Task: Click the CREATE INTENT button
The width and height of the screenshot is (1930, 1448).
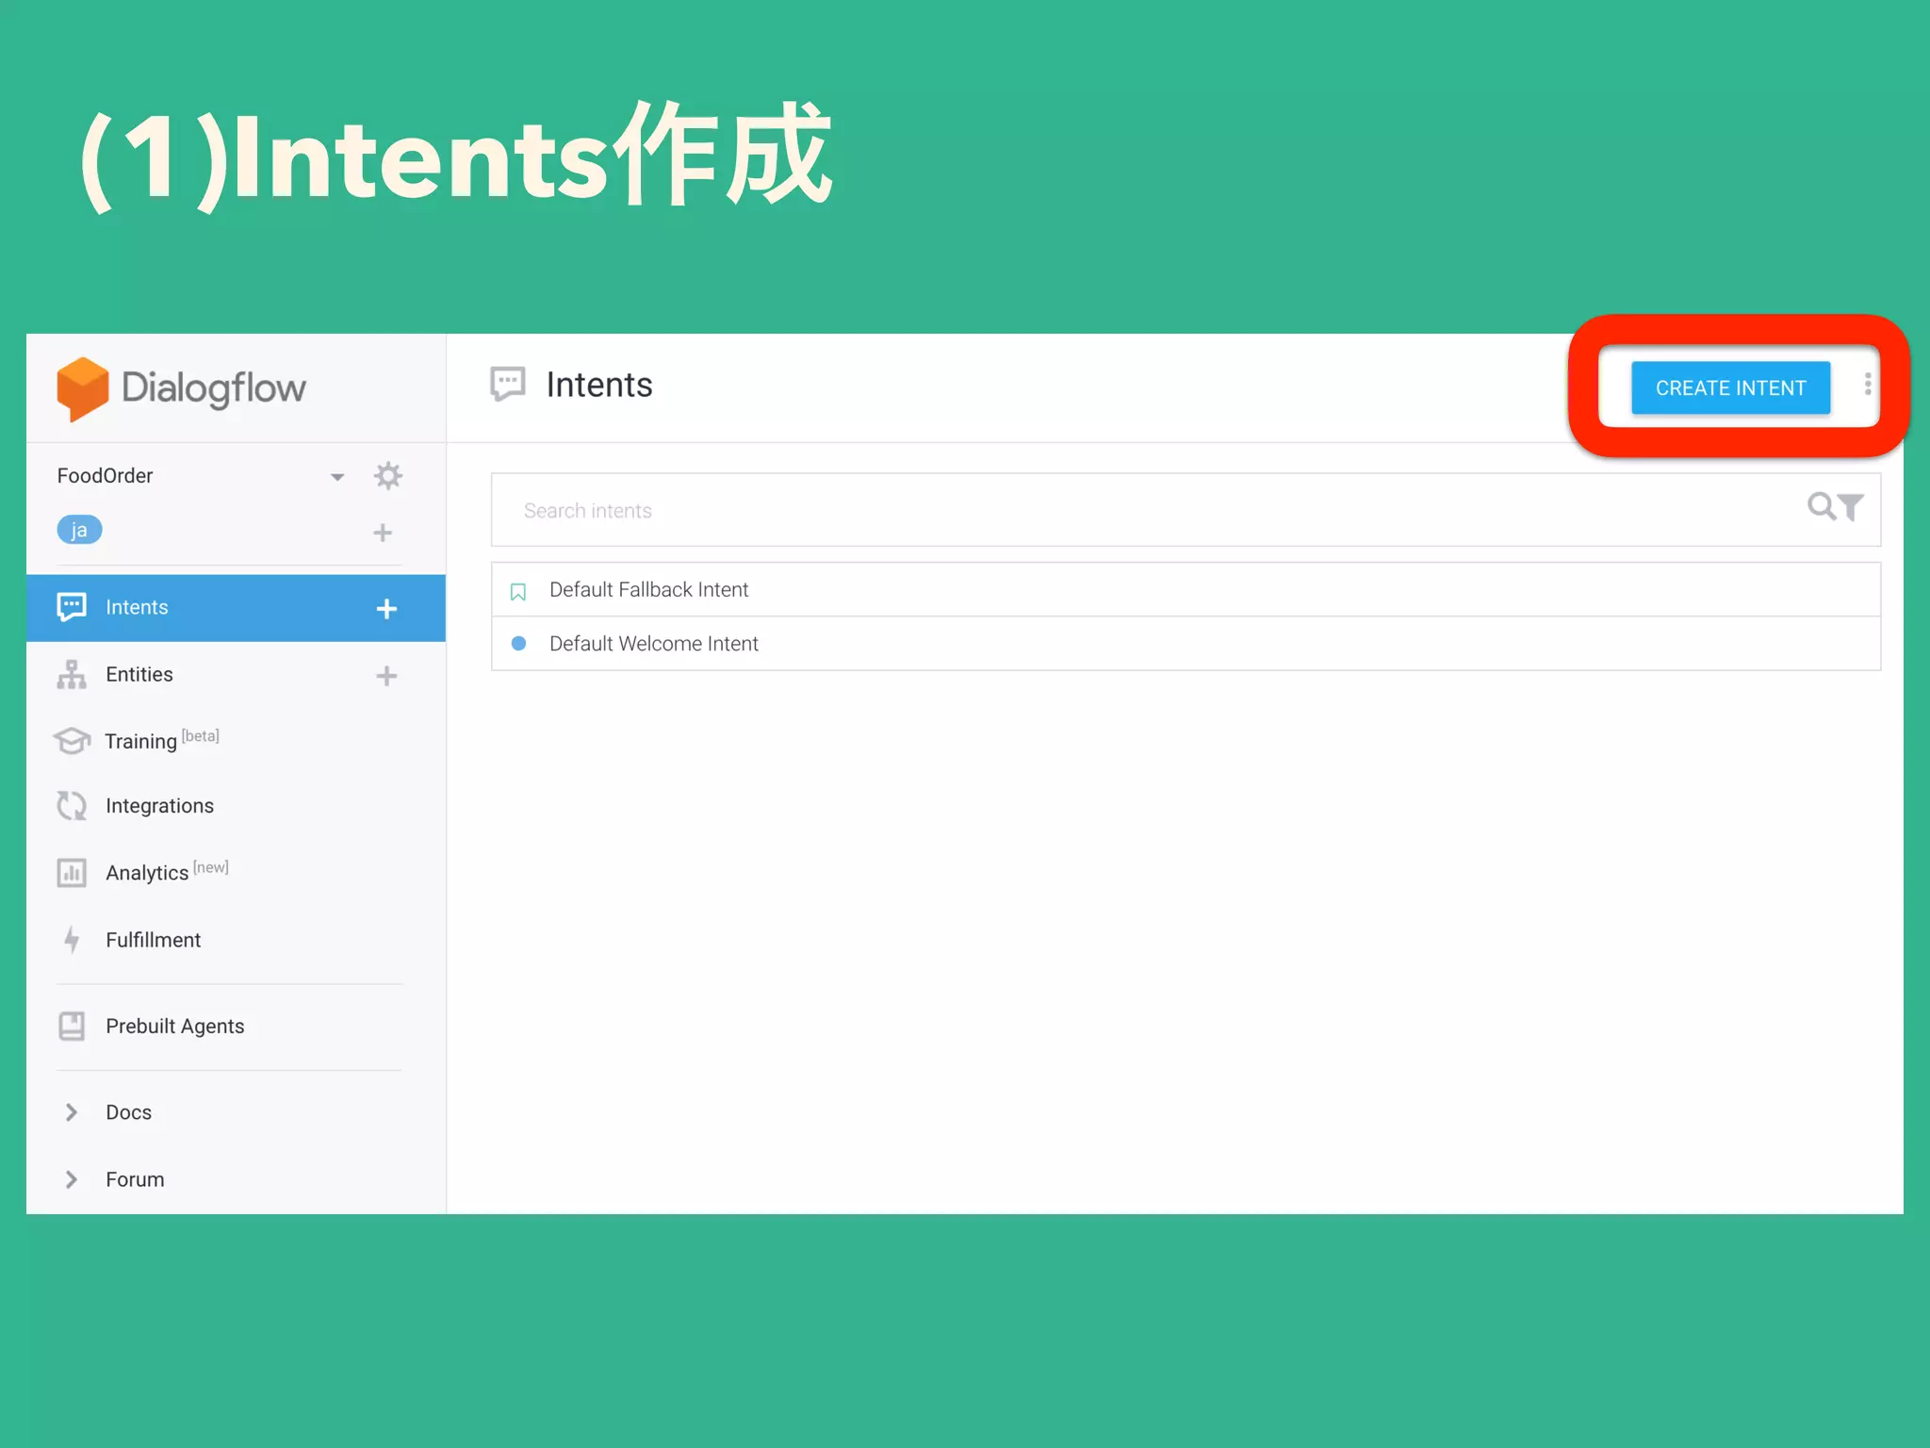Action: click(x=1730, y=388)
